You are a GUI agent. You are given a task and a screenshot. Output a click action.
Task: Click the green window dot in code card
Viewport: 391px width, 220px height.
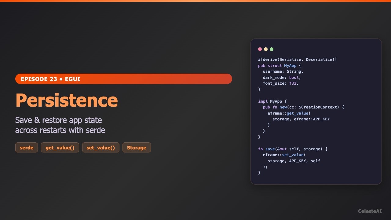click(272, 49)
